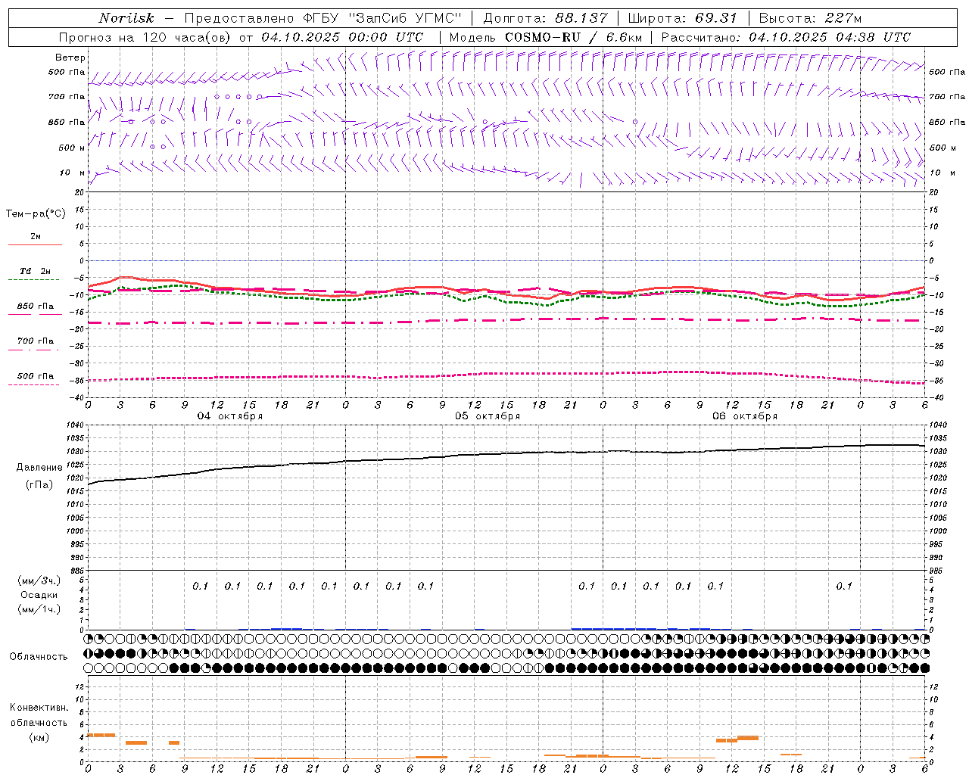The height and width of the screenshot is (775, 969).
Task: Select the 'Модель COSMO-RU / 6.6км' text
Action: pyautogui.click(x=546, y=37)
